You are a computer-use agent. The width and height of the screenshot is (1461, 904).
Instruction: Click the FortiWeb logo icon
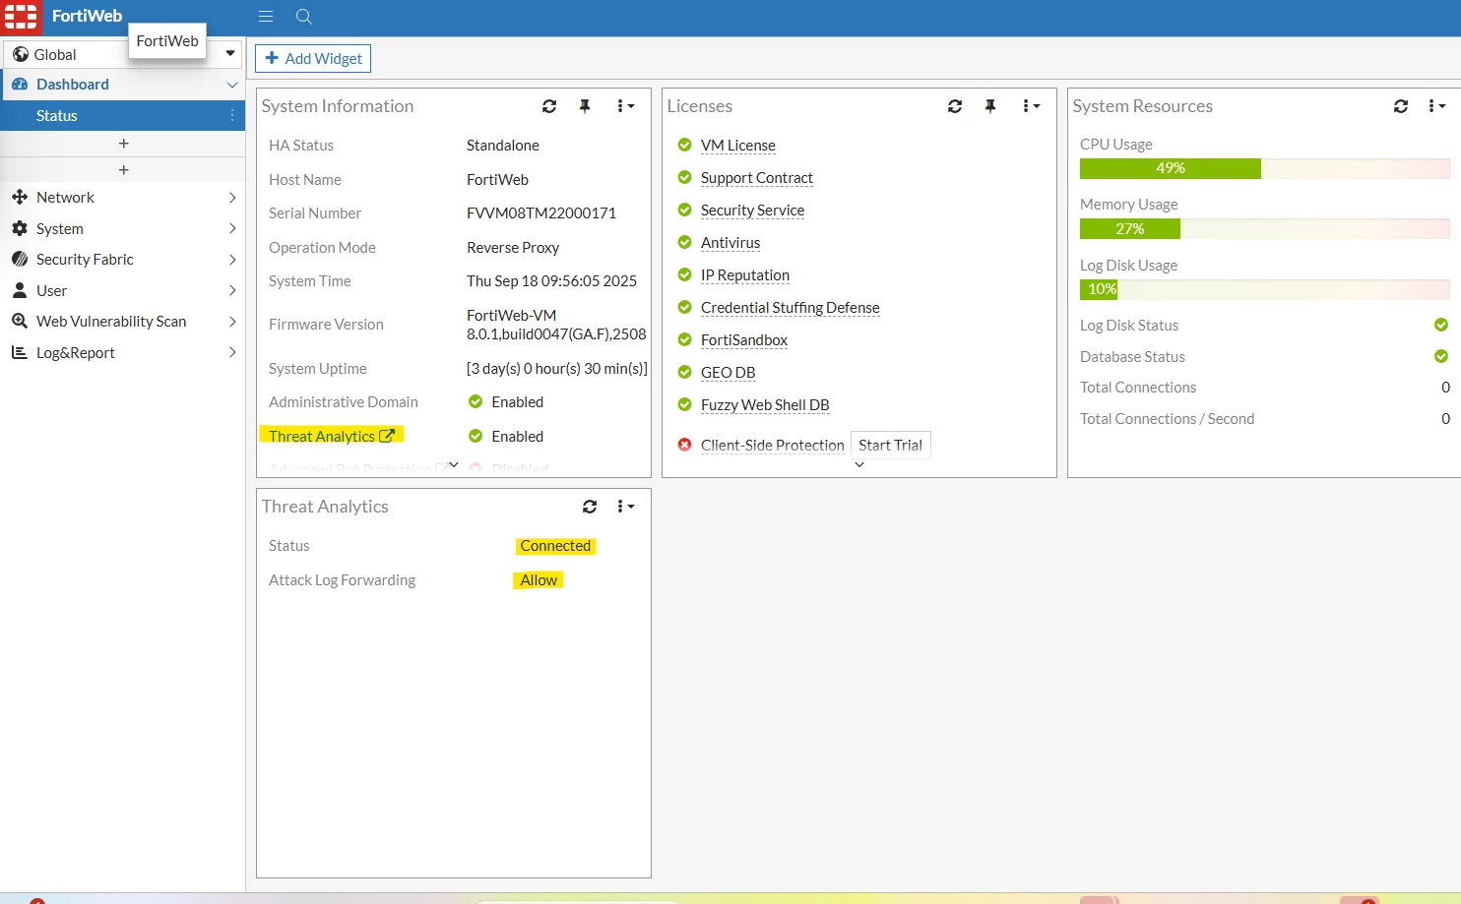(x=21, y=17)
